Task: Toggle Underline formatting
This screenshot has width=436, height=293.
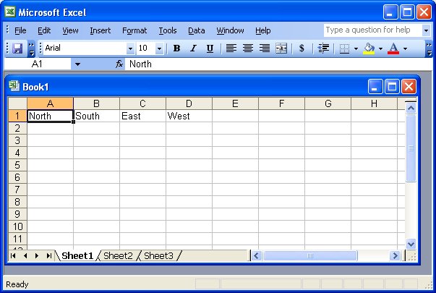Action: tap(210, 48)
